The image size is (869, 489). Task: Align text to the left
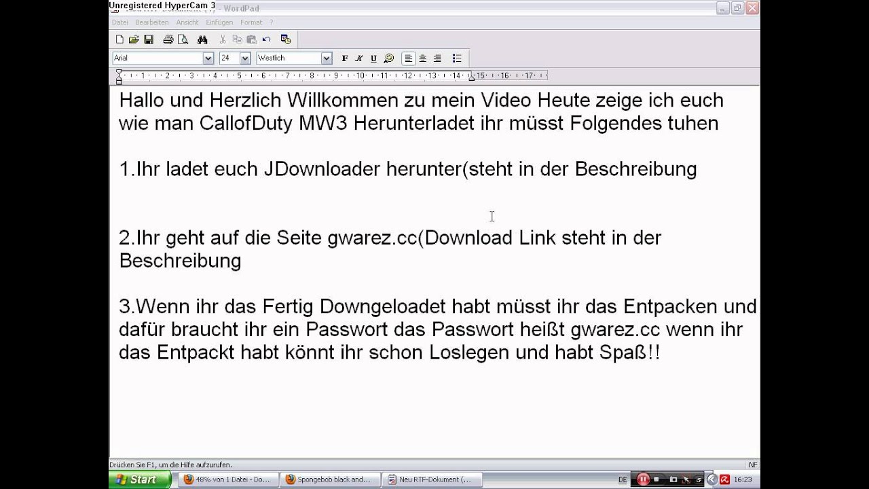coord(408,58)
